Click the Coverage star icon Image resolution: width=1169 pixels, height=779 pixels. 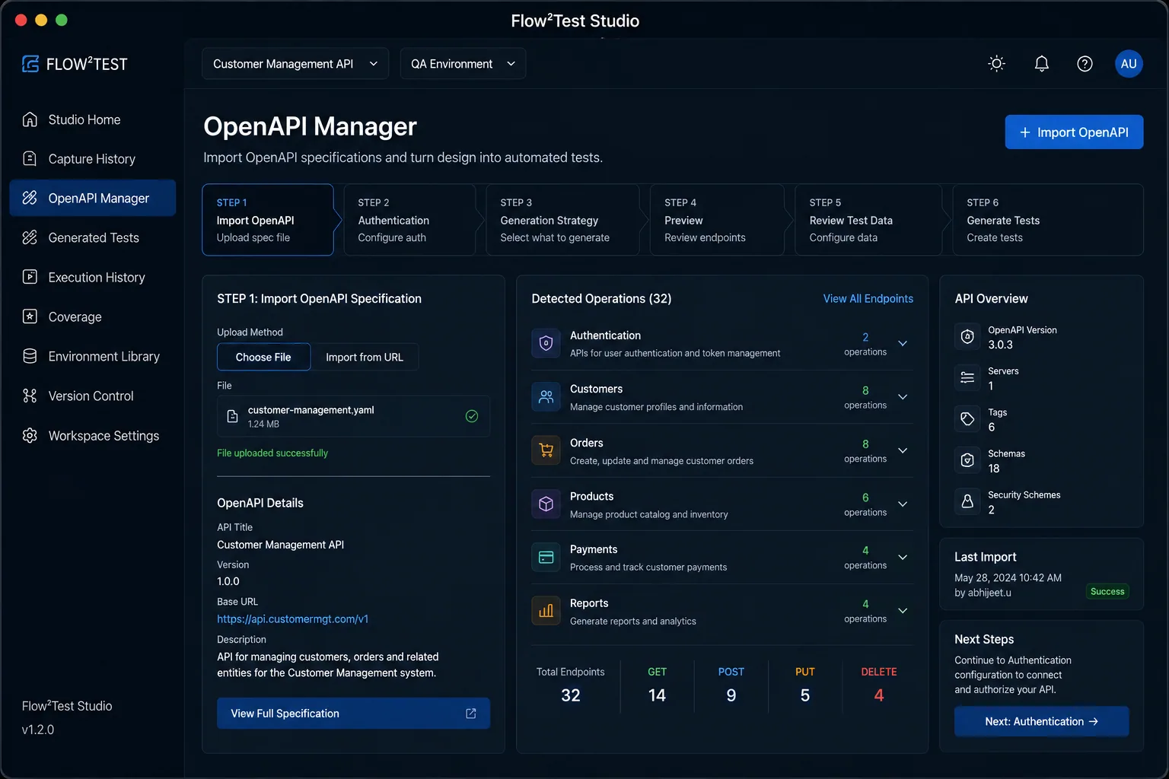click(x=30, y=316)
